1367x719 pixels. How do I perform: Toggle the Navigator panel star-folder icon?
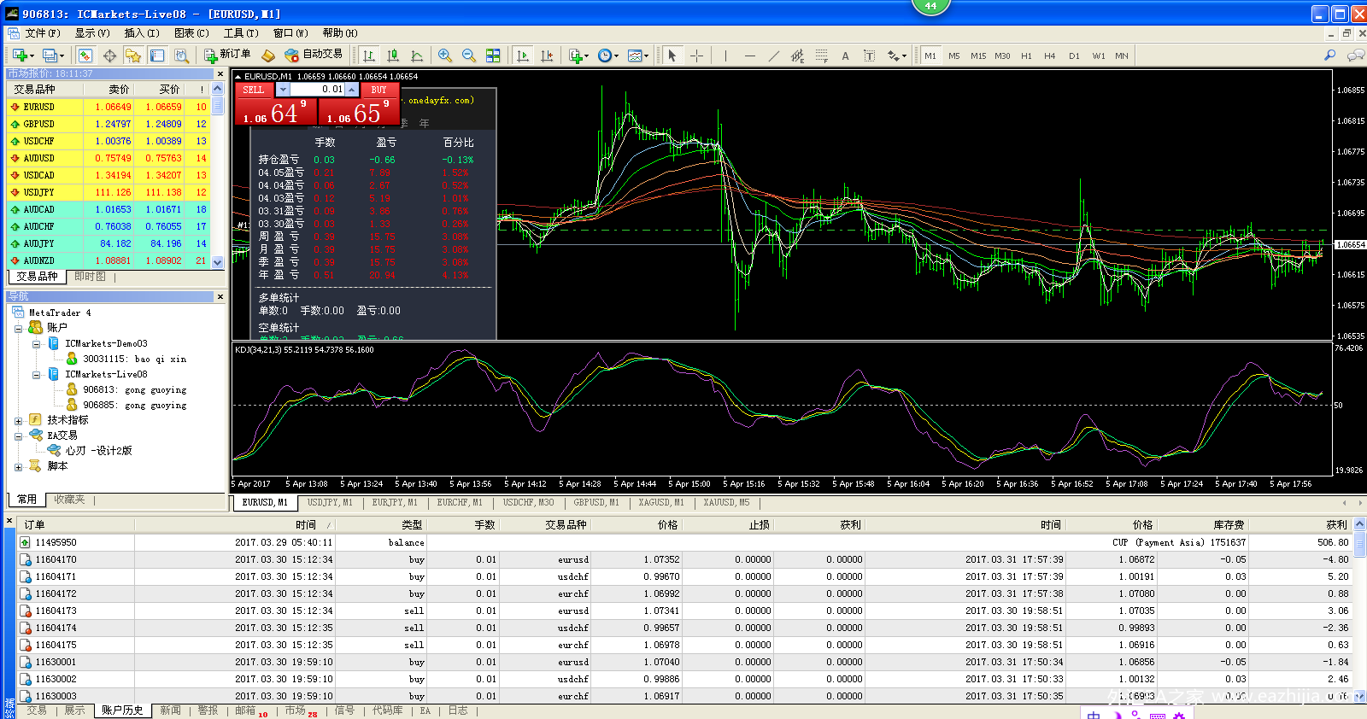click(x=133, y=56)
